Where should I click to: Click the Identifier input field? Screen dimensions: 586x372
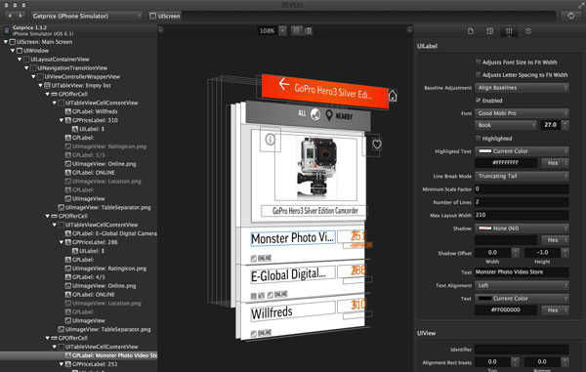(x=522, y=350)
